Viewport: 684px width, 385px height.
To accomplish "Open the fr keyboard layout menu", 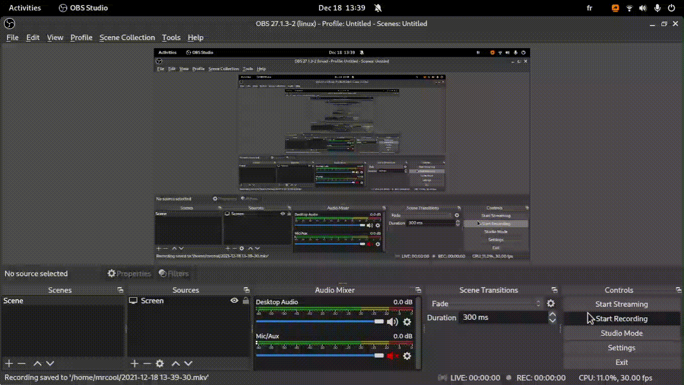I will 589,8.
